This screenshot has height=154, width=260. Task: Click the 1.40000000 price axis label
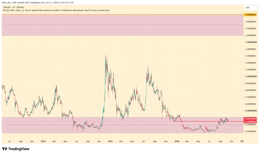tap(250, 49)
